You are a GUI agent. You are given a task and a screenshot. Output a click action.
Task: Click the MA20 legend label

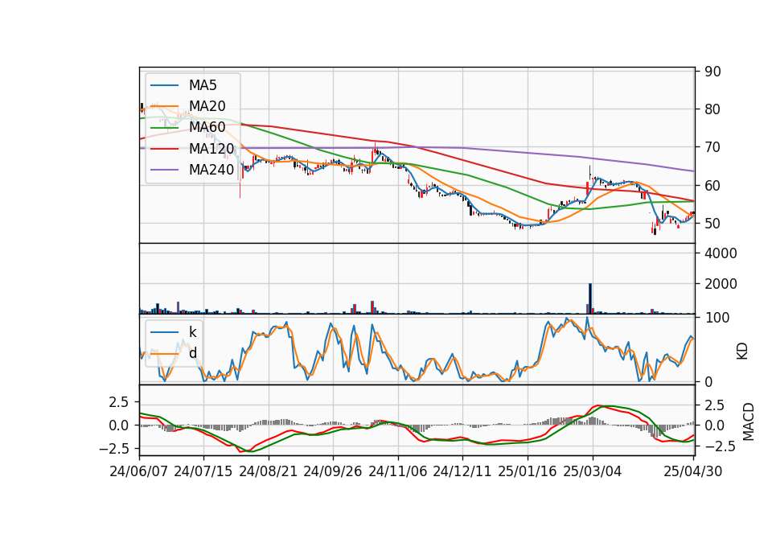[x=207, y=106]
